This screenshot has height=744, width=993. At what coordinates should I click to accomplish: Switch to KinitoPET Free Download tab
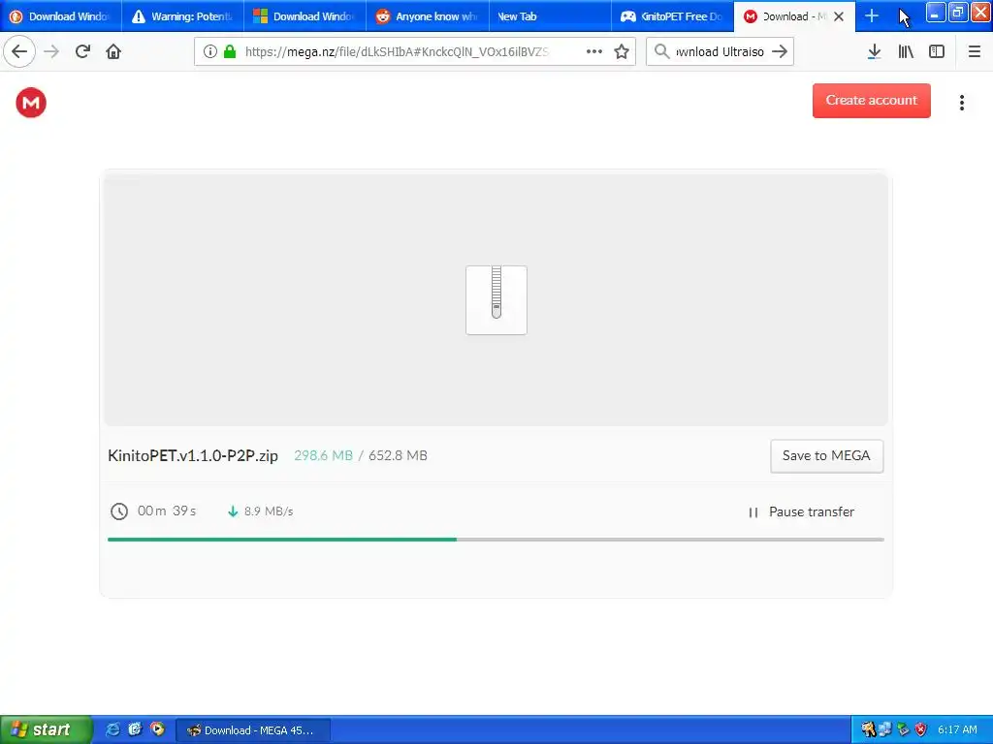click(x=672, y=16)
